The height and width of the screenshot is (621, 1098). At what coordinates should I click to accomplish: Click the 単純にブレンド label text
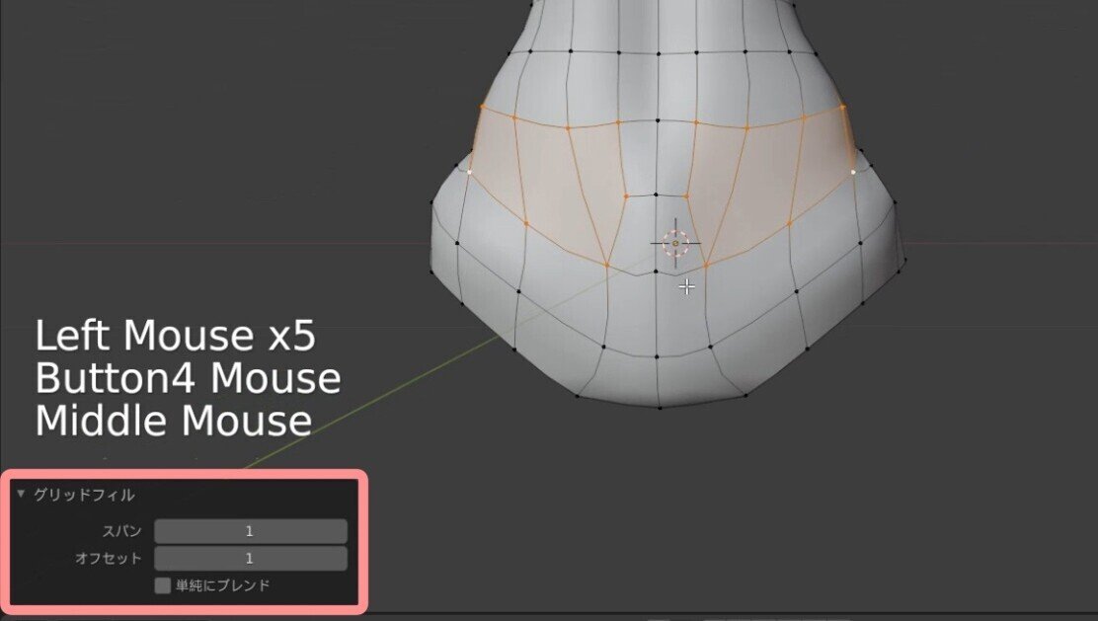click(223, 585)
